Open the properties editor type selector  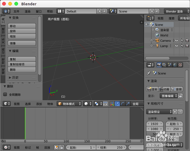150,65
